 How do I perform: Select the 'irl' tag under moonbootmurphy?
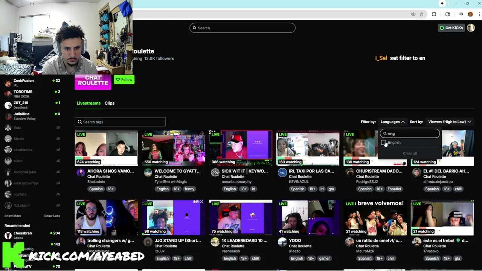pos(253,189)
